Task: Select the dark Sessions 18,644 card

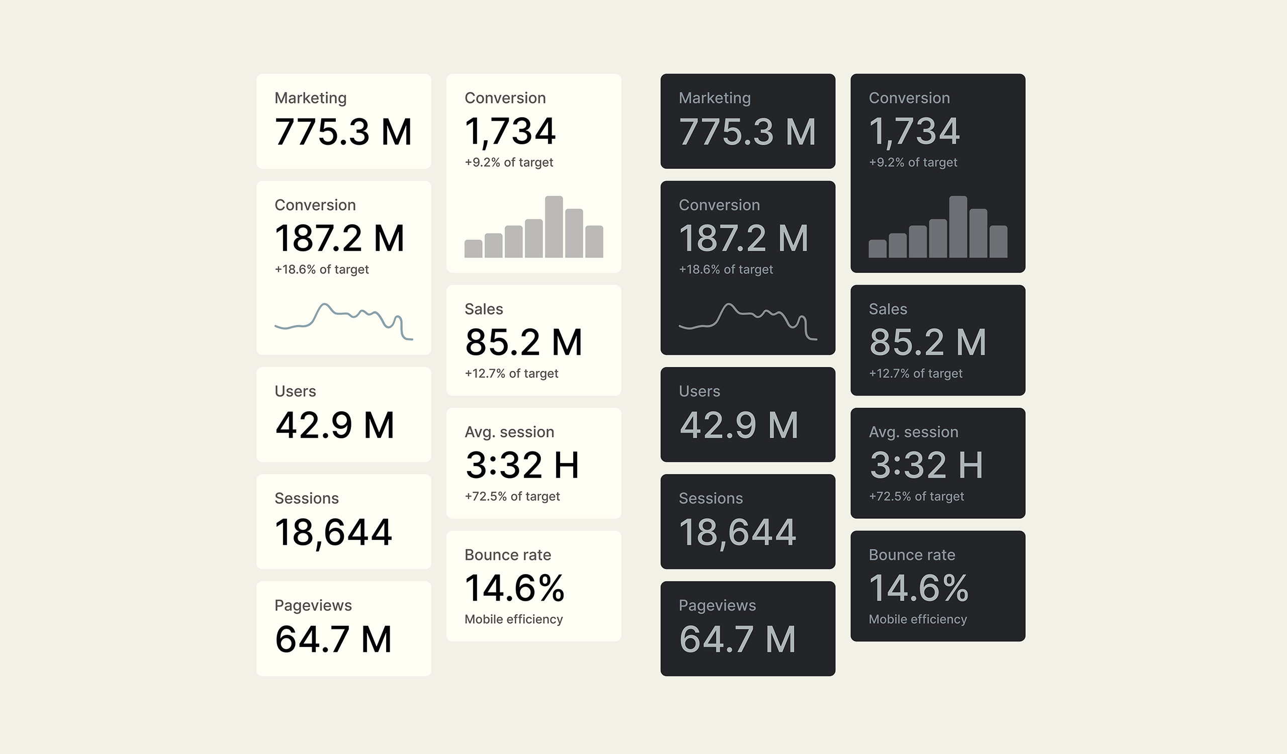Action: [x=747, y=521]
